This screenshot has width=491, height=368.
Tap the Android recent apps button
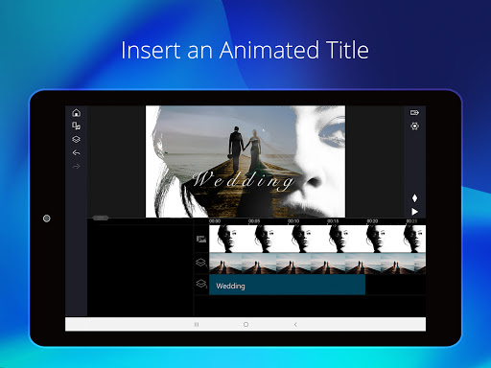197,325
